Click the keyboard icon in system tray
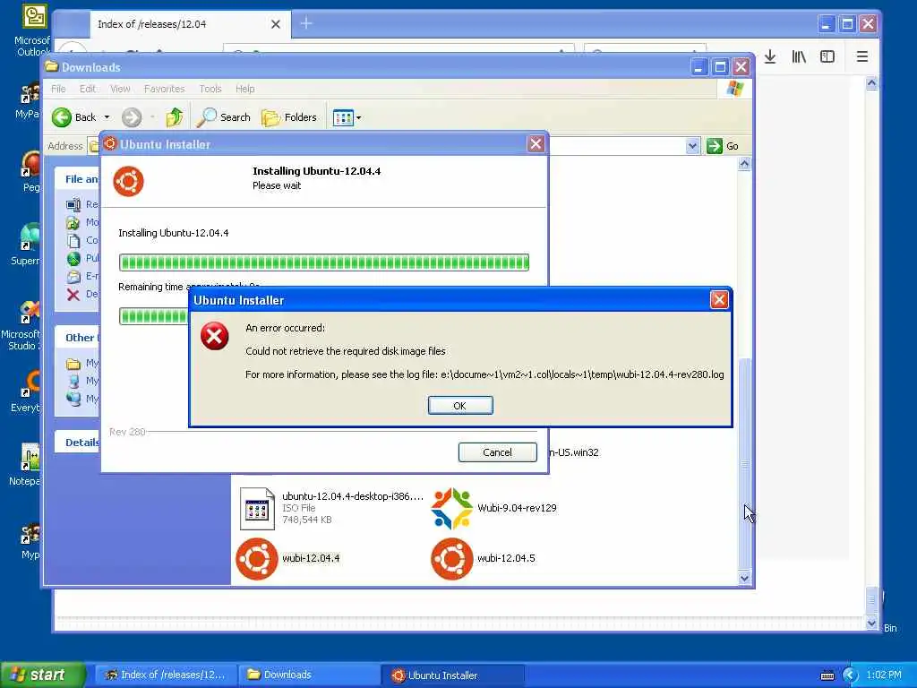The width and height of the screenshot is (917, 688). coord(827,675)
